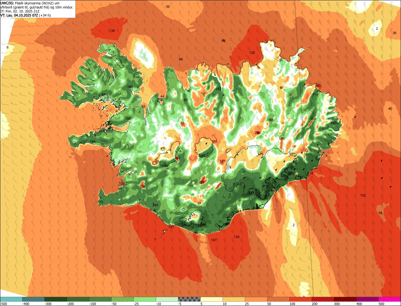Click the pale yellow swatch between 5 and 10
Screen dimensions: 401x306
click(211, 299)
